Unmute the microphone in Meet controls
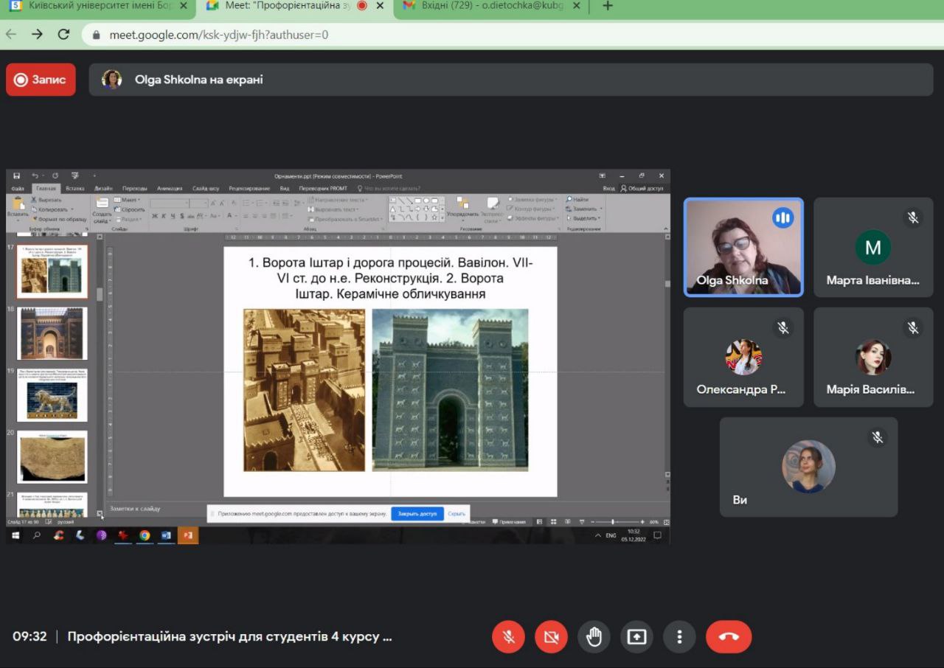 pos(508,637)
